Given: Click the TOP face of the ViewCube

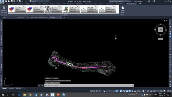Looking at the screenshot, I should pos(161,30).
